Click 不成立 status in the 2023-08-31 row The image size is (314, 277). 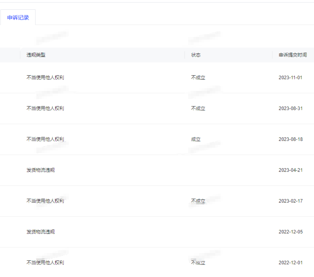point(198,108)
